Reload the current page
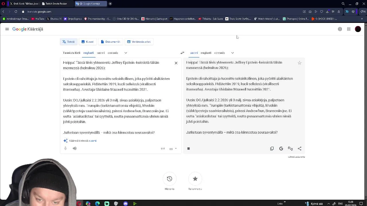Viewport: 367px width, 206px height. click(x=16, y=12)
